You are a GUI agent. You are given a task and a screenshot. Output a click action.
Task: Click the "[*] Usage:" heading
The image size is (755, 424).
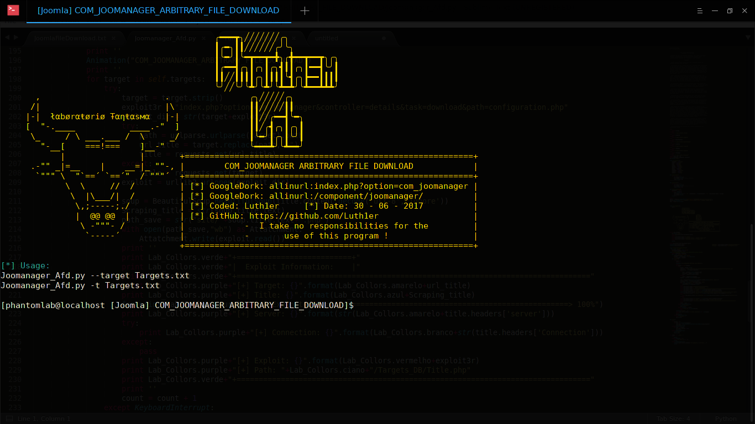[x=25, y=266]
